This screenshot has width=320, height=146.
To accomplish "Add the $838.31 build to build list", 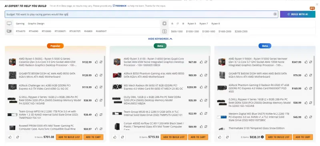I will (x=279, y=137).
